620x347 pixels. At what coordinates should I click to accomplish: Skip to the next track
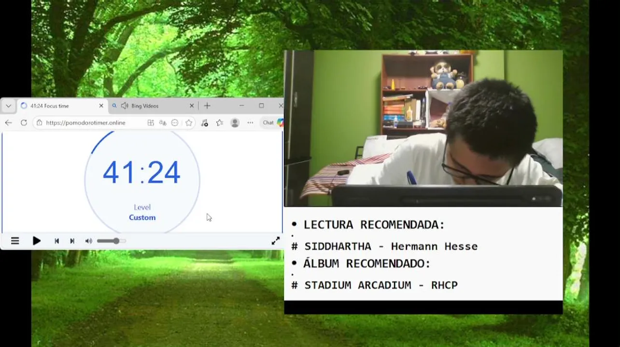(x=72, y=241)
